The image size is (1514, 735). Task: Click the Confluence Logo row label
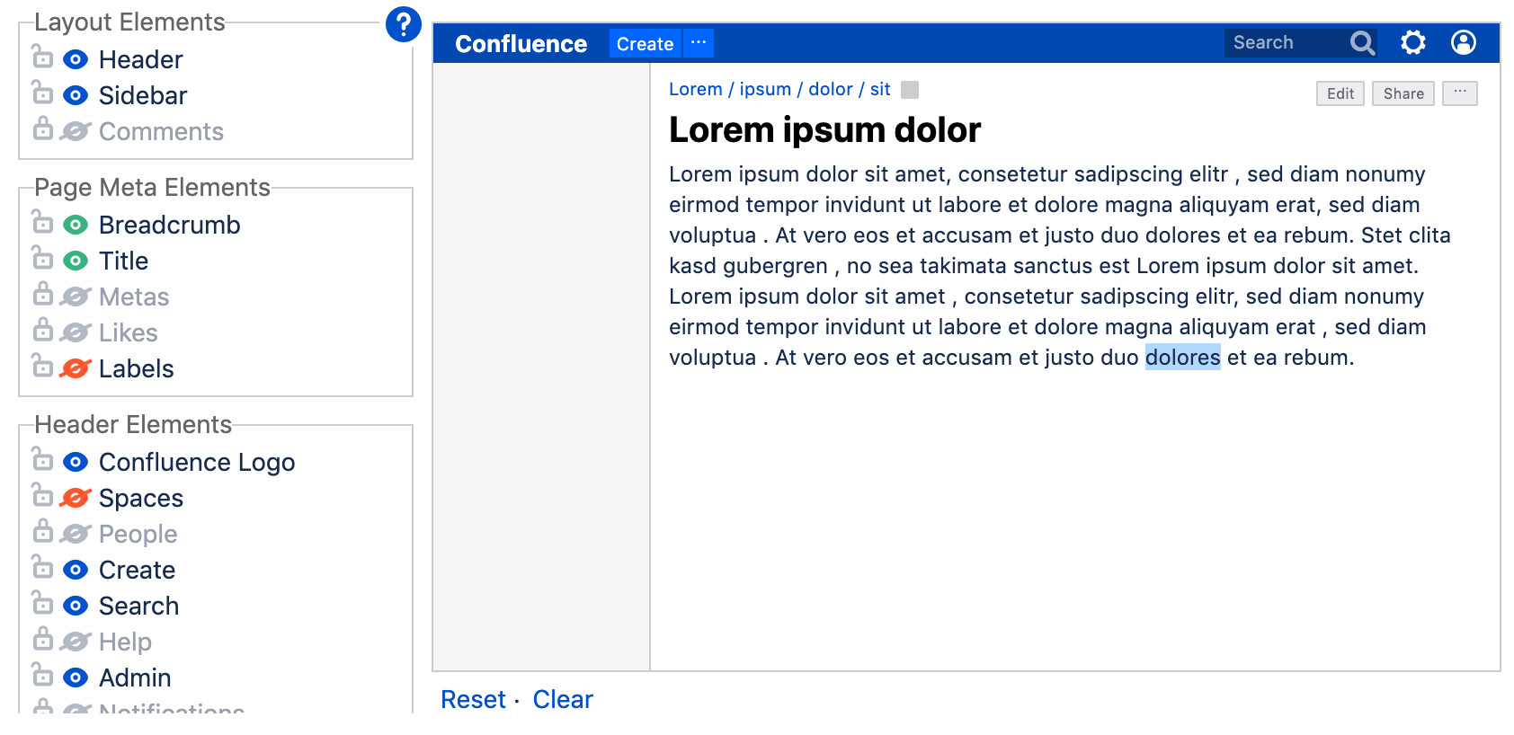(x=197, y=462)
